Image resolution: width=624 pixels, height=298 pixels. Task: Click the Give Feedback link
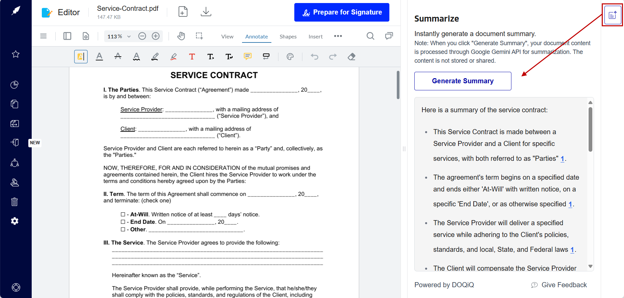(559, 285)
